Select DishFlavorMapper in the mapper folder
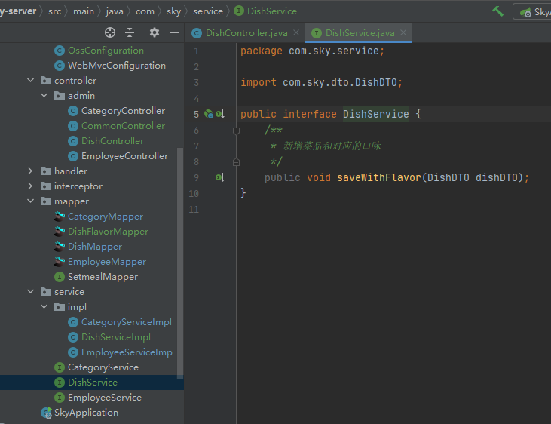The height and width of the screenshot is (424, 551). click(108, 232)
